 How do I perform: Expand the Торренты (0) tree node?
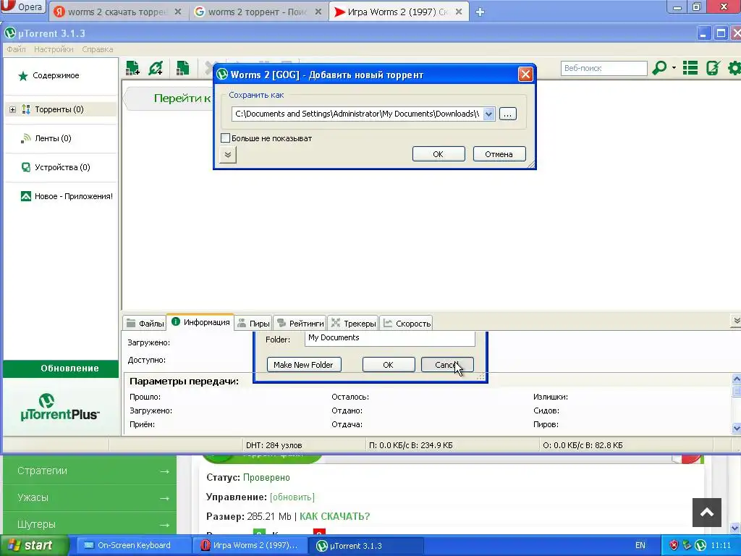click(x=12, y=110)
